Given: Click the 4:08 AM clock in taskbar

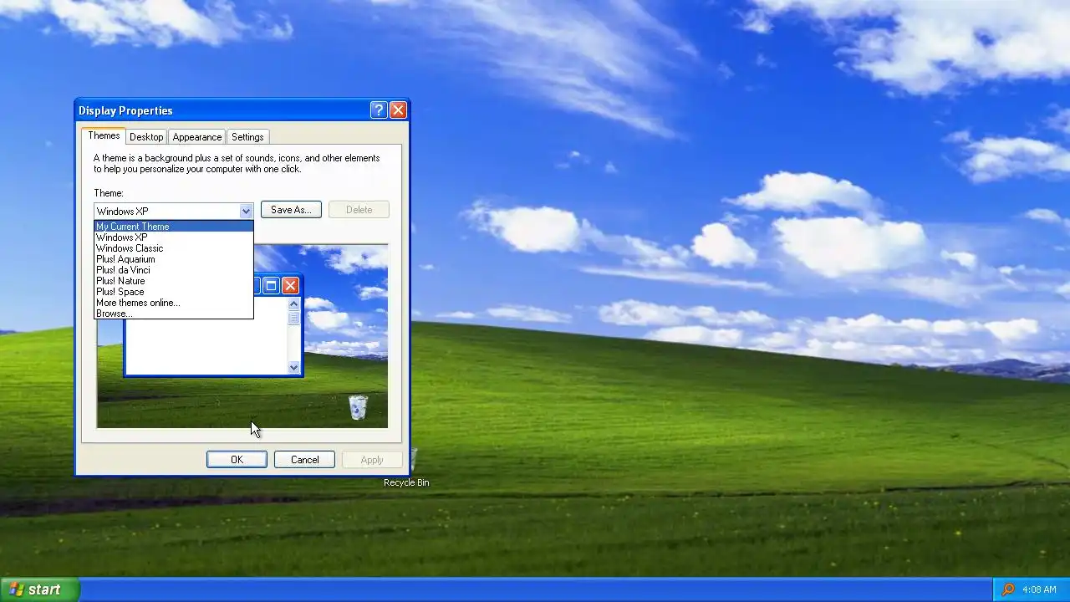Looking at the screenshot, I should point(1039,589).
